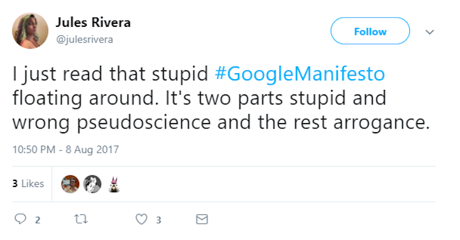
Task: Open the #GoogleManifesto hashtag
Action: pos(300,74)
